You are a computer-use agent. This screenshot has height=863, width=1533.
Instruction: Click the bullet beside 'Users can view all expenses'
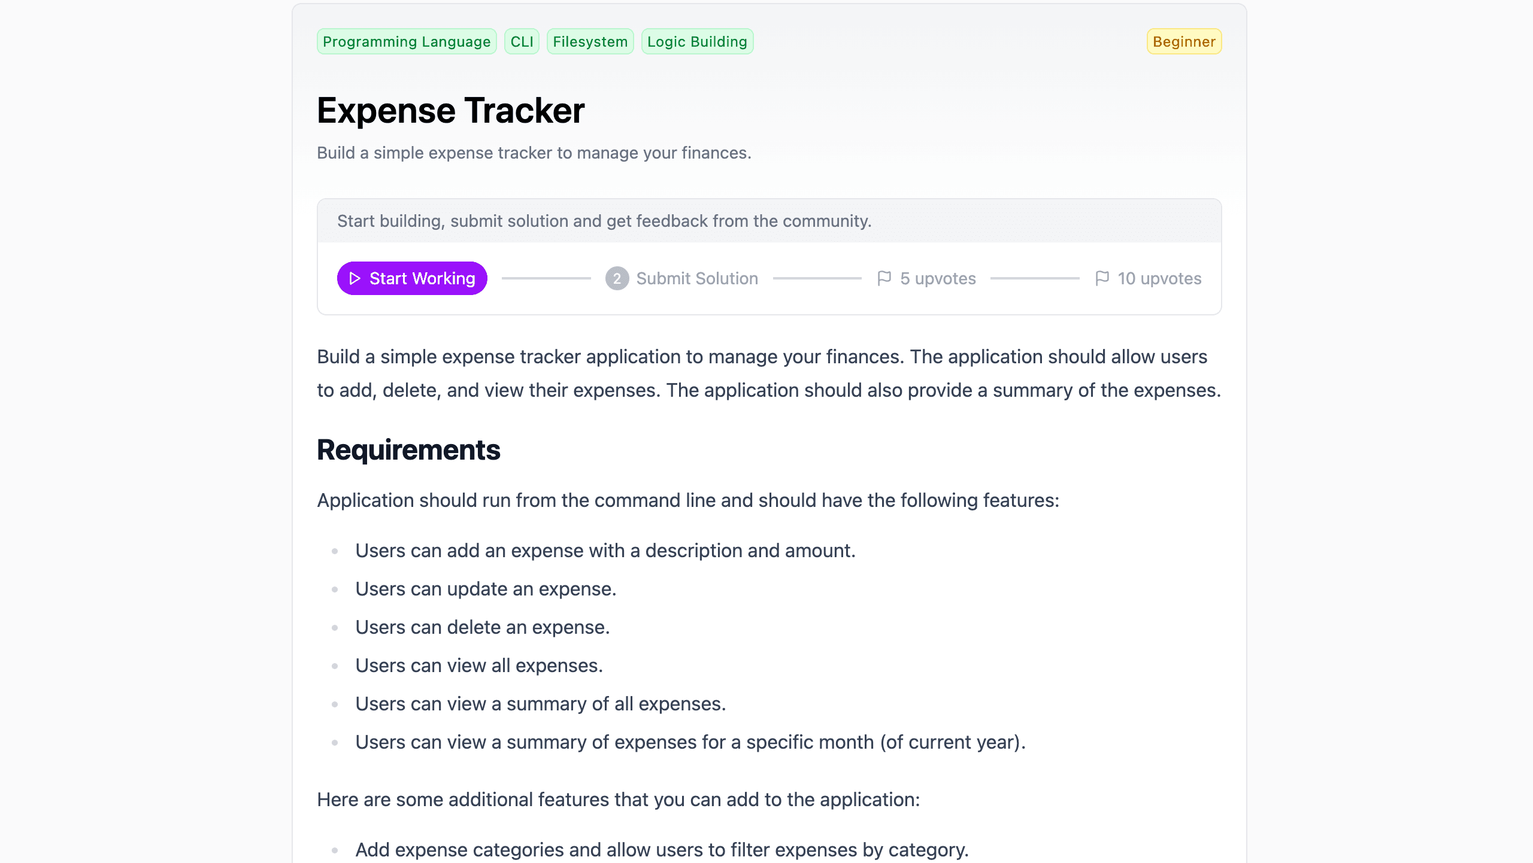[x=335, y=665]
